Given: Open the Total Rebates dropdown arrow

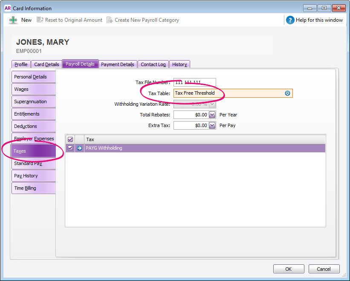Looking at the screenshot, I should pyautogui.click(x=212, y=115).
